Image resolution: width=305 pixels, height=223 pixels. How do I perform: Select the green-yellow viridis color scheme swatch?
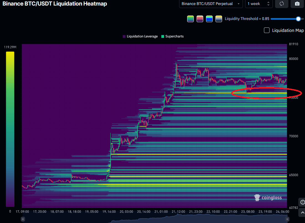tap(190, 19)
